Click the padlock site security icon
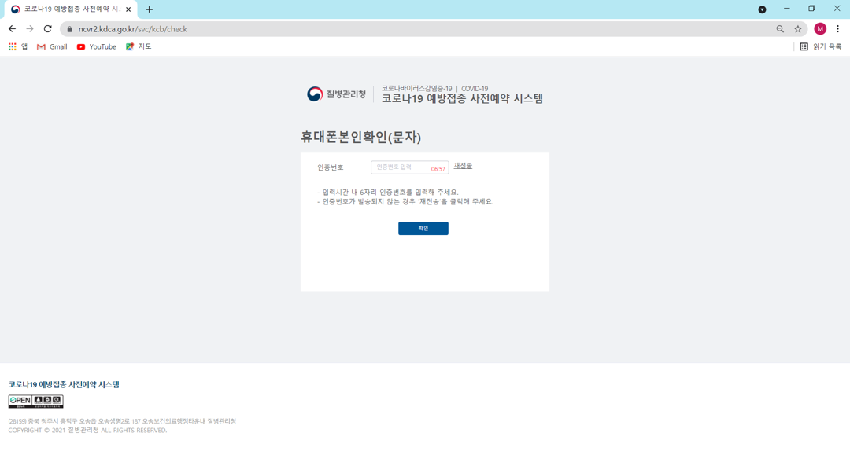This screenshot has width=850, height=455. tap(69, 29)
